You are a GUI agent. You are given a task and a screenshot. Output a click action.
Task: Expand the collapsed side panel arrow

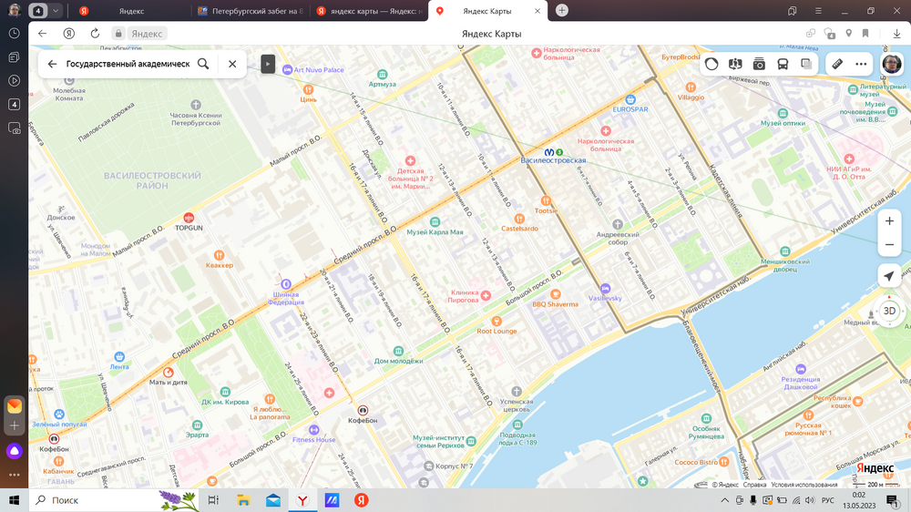(268, 64)
